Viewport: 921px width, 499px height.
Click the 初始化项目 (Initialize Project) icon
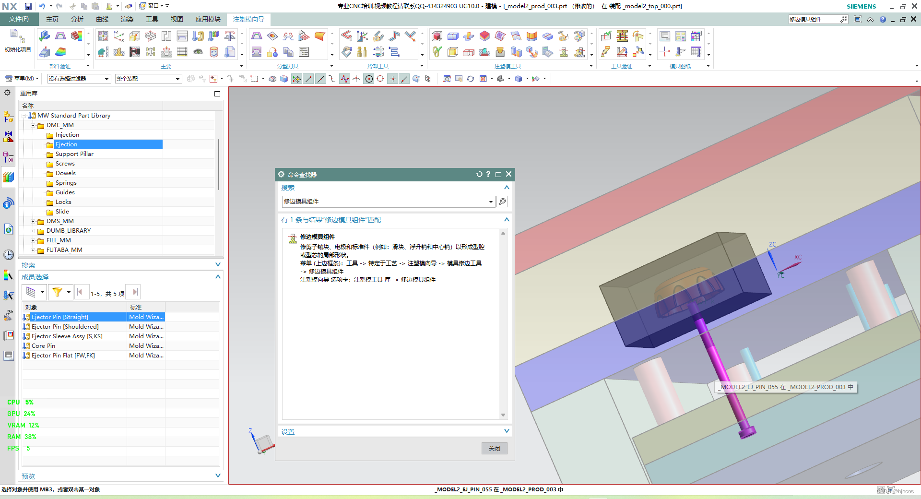tap(18, 40)
